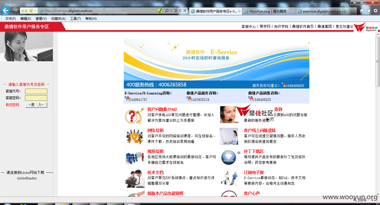Click QQ penguin under 鼎捷产品销售咨询

point(251,99)
